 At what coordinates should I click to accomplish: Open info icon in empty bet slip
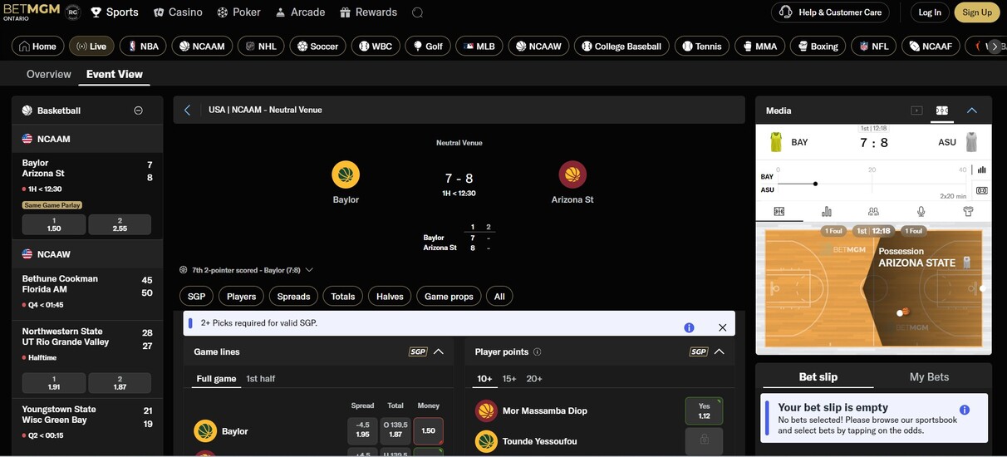(x=965, y=410)
